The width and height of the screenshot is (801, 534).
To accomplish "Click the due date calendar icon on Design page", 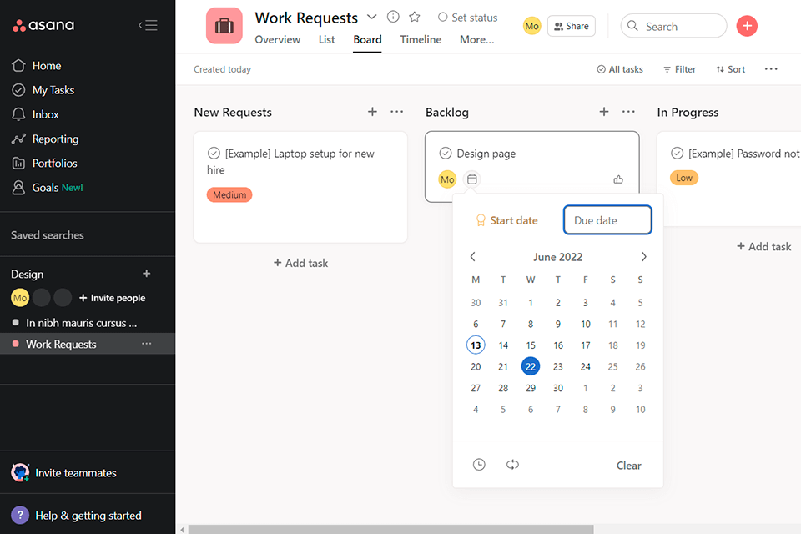I will 472,179.
